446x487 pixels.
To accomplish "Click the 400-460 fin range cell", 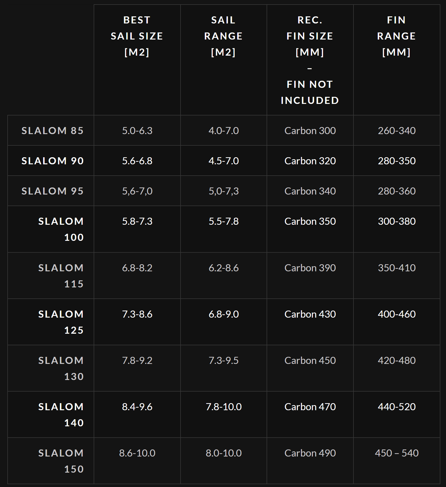I will tap(397, 314).
